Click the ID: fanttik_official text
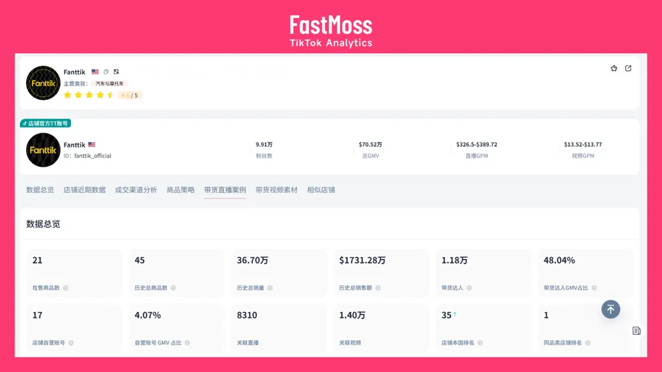Image resolution: width=662 pixels, height=372 pixels. pyautogui.click(x=88, y=156)
